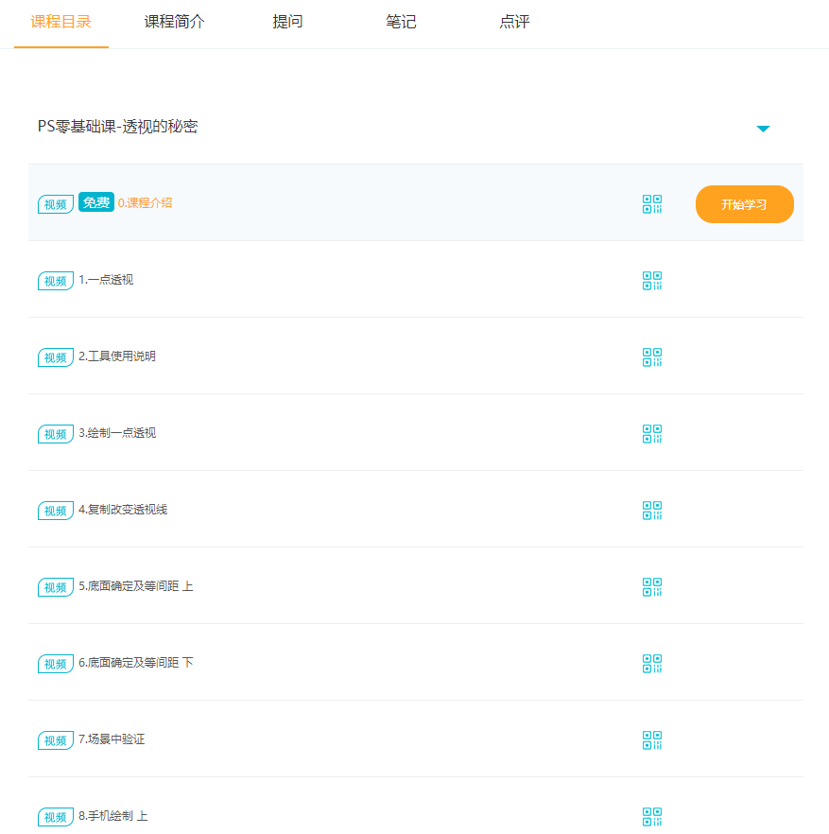The image size is (829, 834).
Task: Select the 课程目录 tab
Action: 60,21
